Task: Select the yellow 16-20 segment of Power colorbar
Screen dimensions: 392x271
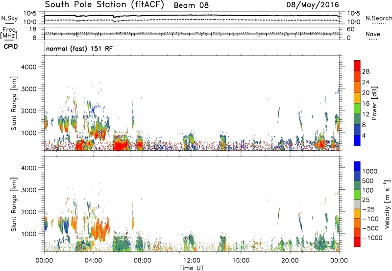Action: pyautogui.click(x=357, y=98)
